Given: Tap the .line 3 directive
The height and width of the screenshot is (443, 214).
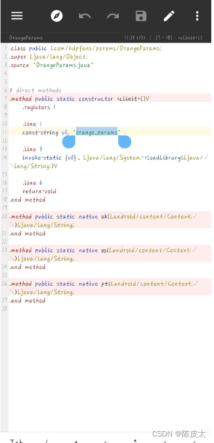Looking at the screenshot, I should pyautogui.click(x=32, y=149).
